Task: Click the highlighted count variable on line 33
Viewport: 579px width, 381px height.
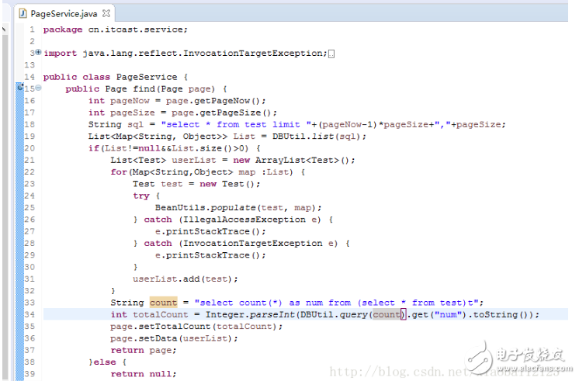Action: [163, 303]
